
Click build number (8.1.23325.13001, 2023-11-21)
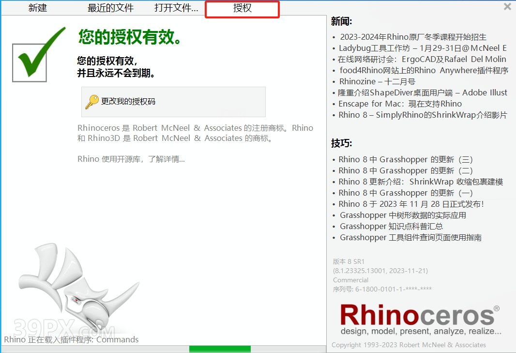[x=380, y=271]
